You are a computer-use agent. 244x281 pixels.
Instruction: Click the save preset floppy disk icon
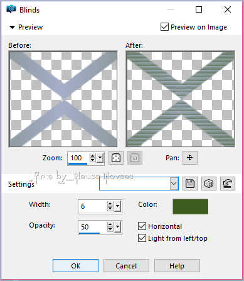tap(190, 184)
